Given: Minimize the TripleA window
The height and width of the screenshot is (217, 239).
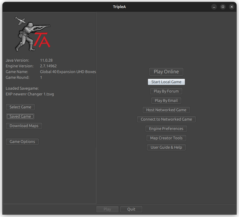Looking at the screenshot, I should pos(214,7).
